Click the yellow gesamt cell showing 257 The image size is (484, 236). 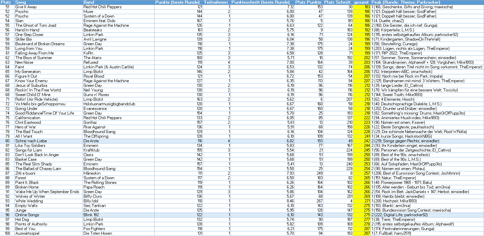click(362, 173)
